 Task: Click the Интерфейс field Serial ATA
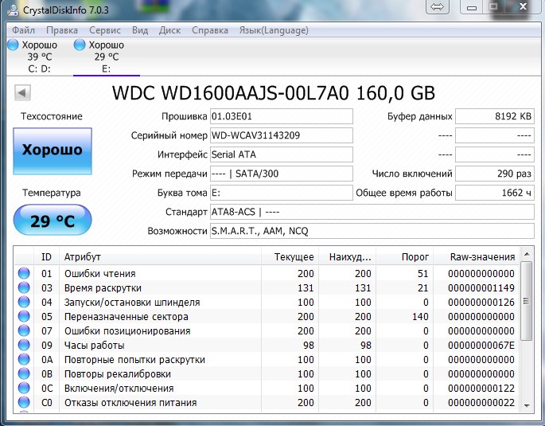(282, 154)
